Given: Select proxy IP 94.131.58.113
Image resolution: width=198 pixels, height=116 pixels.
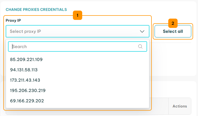Looking at the screenshot, I should (x=78, y=70).
